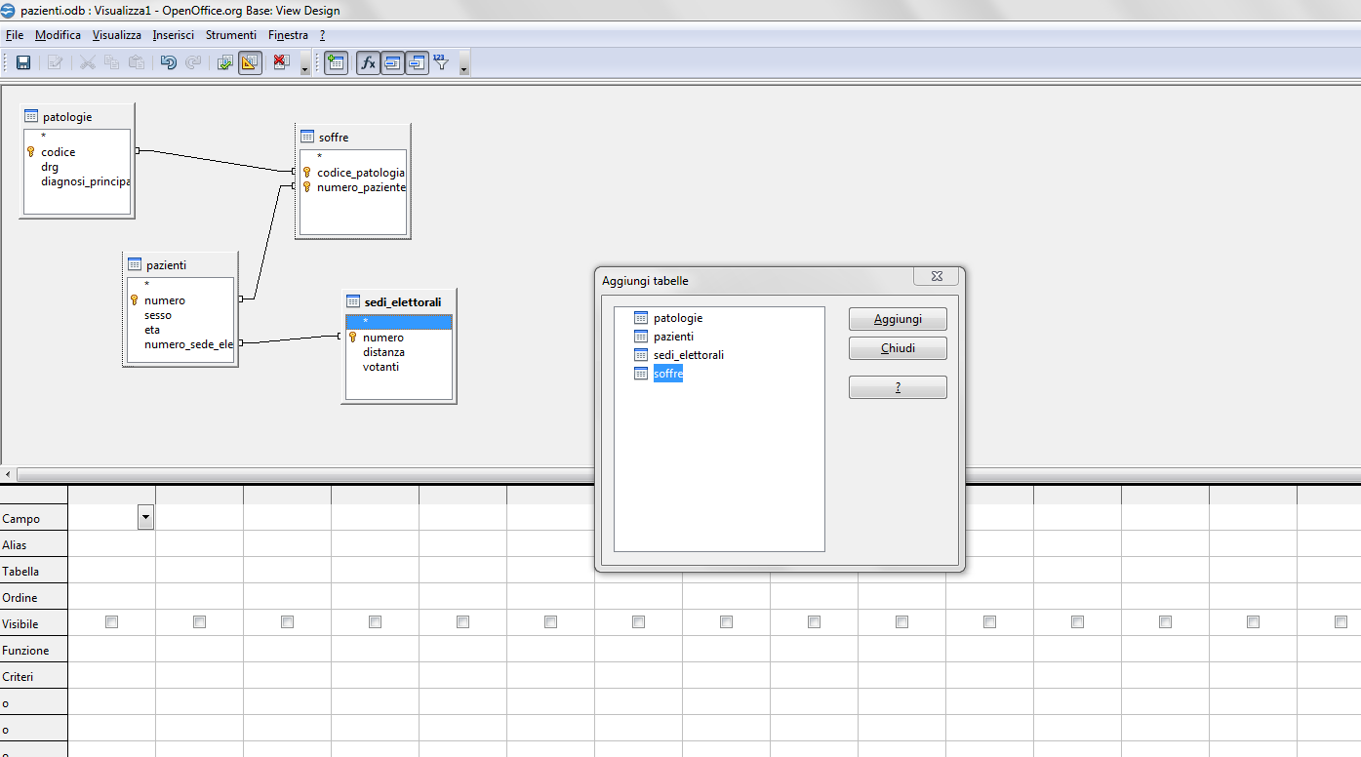Click the key icon beside codice_patologia
Image resolution: width=1361 pixels, height=757 pixels.
click(306, 173)
